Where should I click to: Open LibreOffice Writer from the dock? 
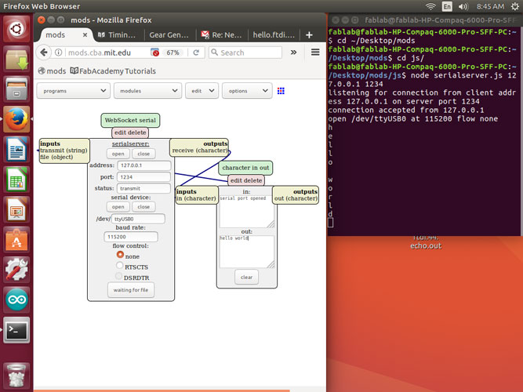coord(16,149)
